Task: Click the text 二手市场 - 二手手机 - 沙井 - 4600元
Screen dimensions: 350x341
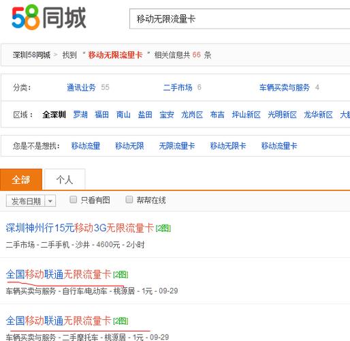Action: point(63,245)
